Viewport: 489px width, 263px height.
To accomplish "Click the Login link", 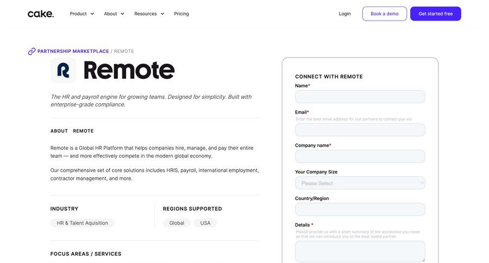I will tap(344, 14).
